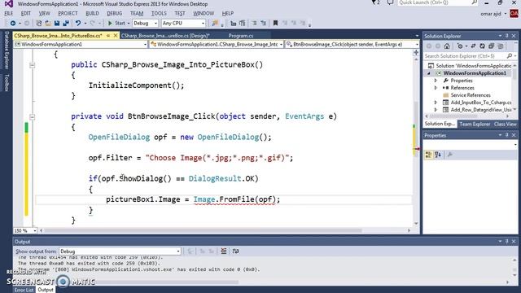Screen dimensions: 521x293
Task: Open the TOOLS menu
Action: point(159,14)
